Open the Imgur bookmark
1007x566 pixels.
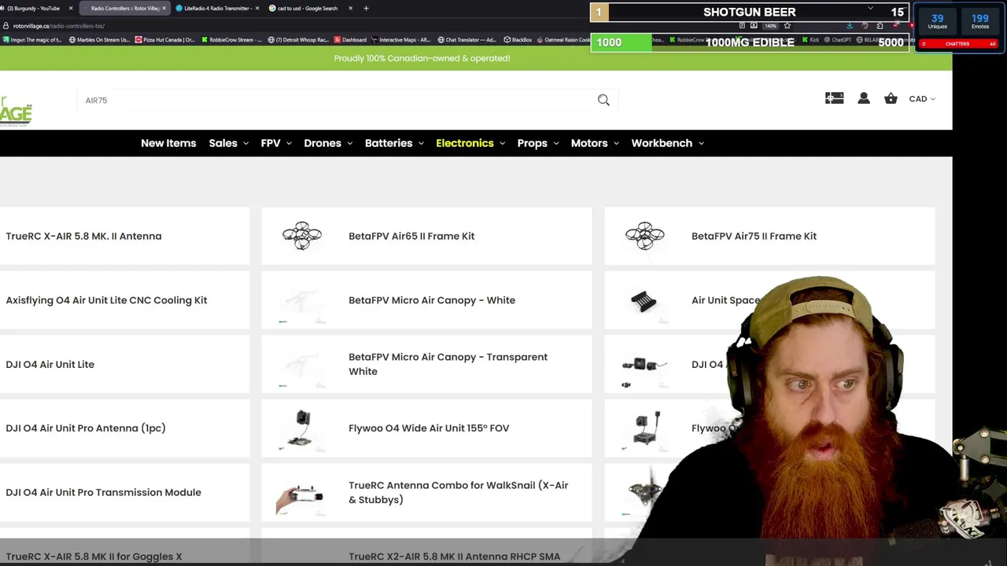tap(33, 39)
